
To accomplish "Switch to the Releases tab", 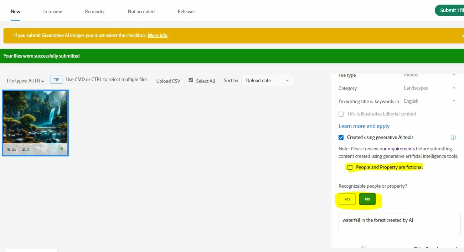I will 186,11.
